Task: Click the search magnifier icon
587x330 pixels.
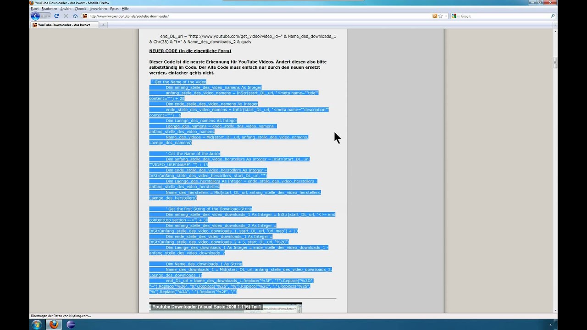Action: (x=553, y=16)
